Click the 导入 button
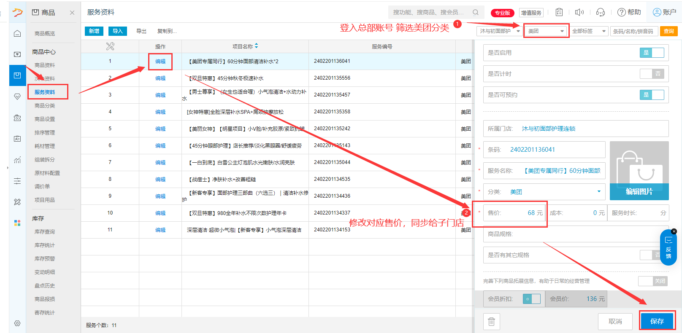 tap(118, 31)
